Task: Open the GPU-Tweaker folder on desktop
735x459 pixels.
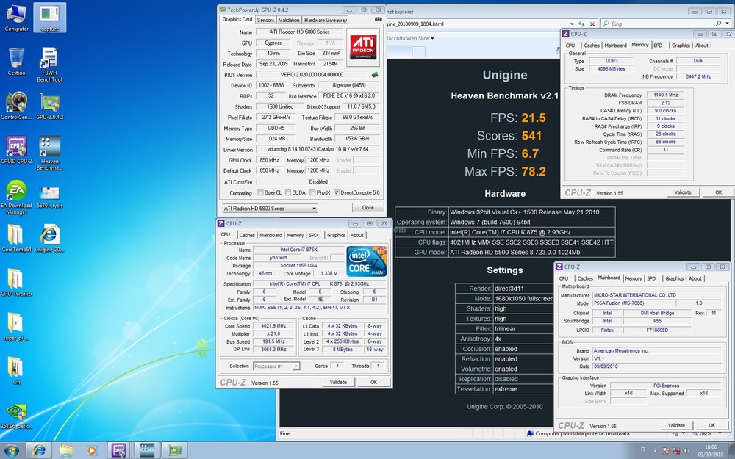Action: 16,282
